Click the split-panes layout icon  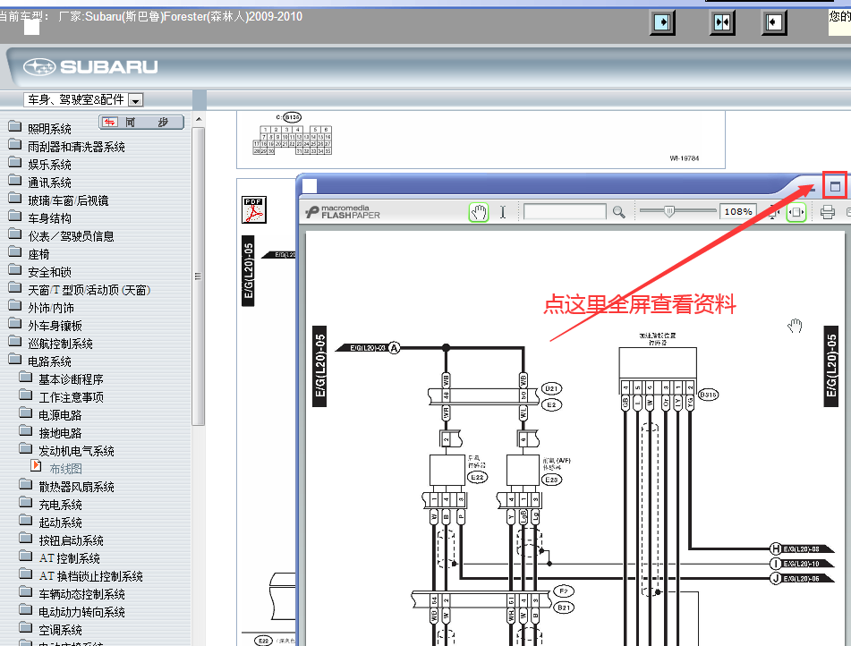click(722, 22)
